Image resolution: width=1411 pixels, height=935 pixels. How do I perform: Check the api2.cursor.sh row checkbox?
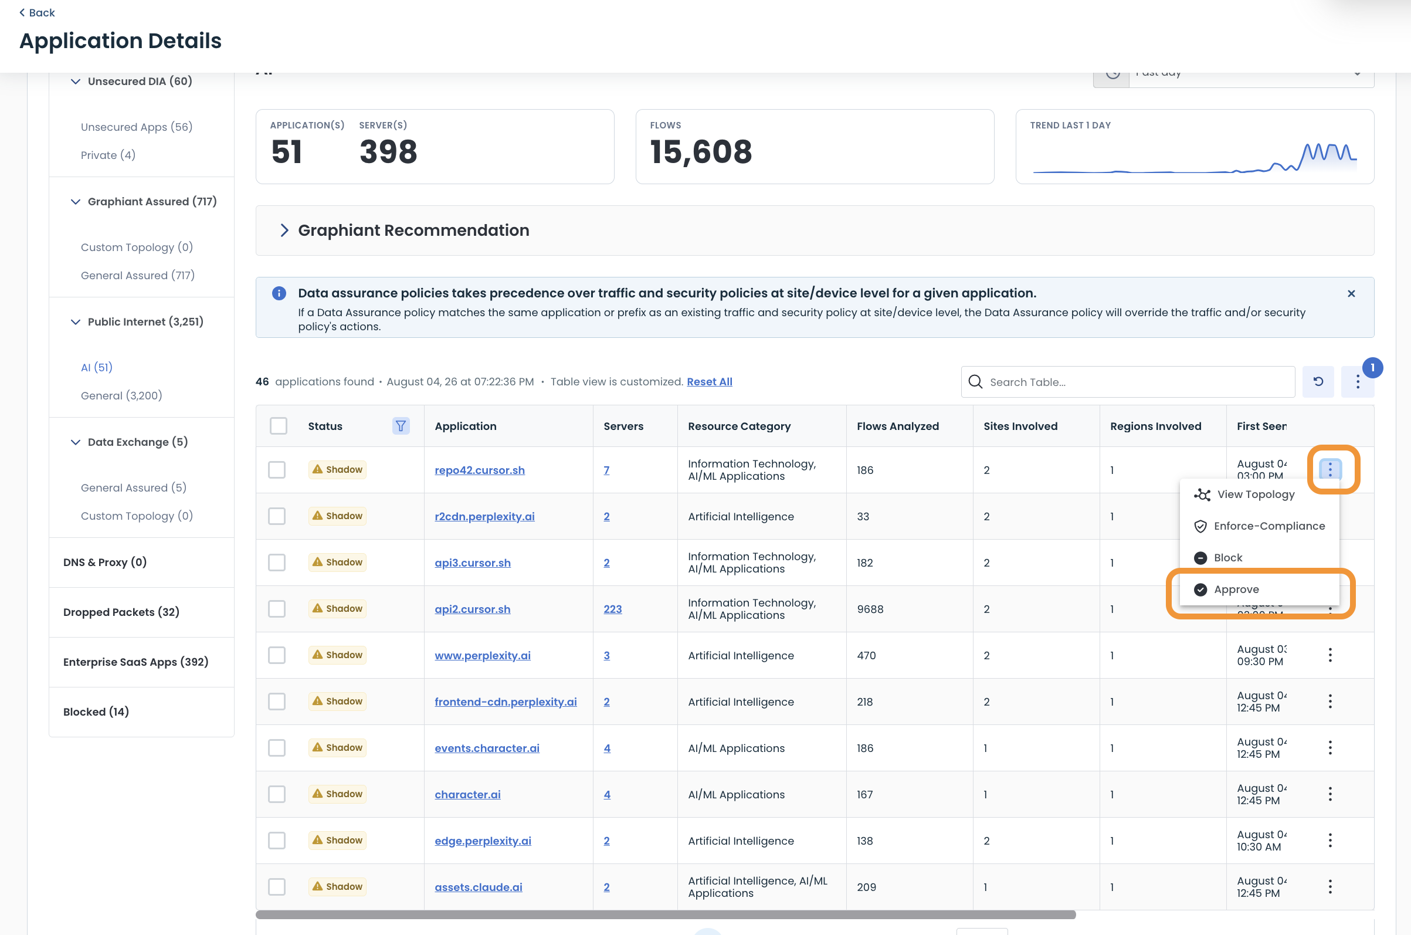(277, 608)
